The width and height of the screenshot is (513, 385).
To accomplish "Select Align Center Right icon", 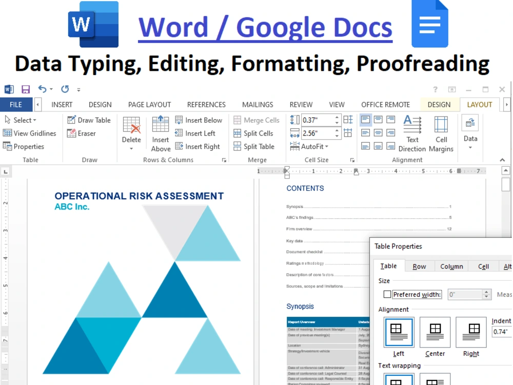I will pyautogui.click(x=390, y=132).
